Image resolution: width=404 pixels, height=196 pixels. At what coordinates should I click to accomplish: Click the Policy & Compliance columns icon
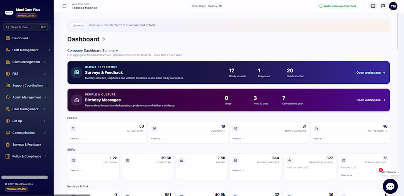click(x=8, y=156)
